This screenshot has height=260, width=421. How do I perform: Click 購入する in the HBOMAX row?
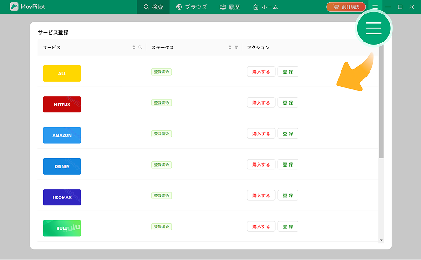pos(261,196)
